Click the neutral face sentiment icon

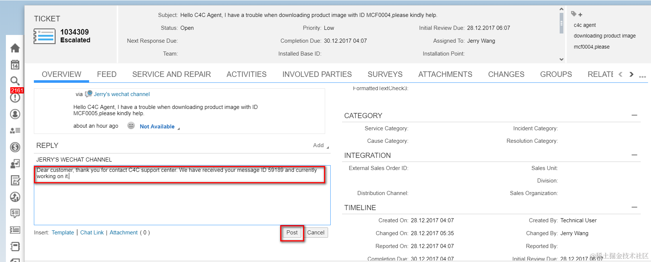[131, 125]
